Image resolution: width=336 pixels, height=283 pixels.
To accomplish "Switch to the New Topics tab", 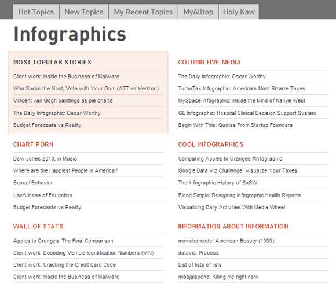I will pos(84,12).
